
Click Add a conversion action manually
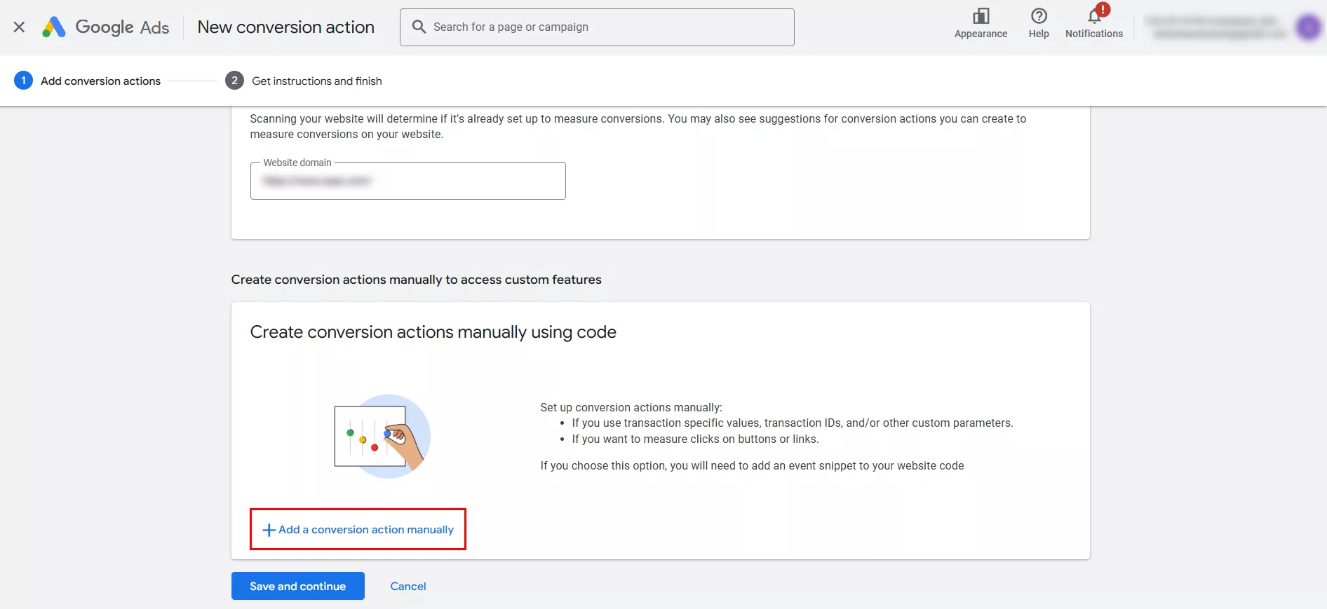366,530
